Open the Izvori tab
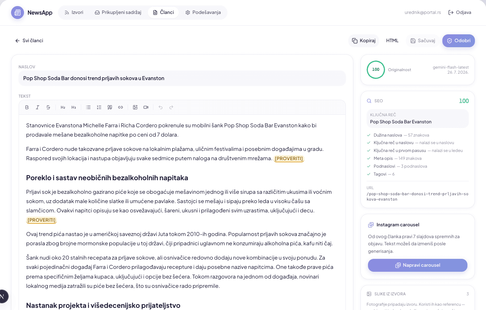Image resolution: width=486 pixels, height=310 pixels. [x=74, y=13]
